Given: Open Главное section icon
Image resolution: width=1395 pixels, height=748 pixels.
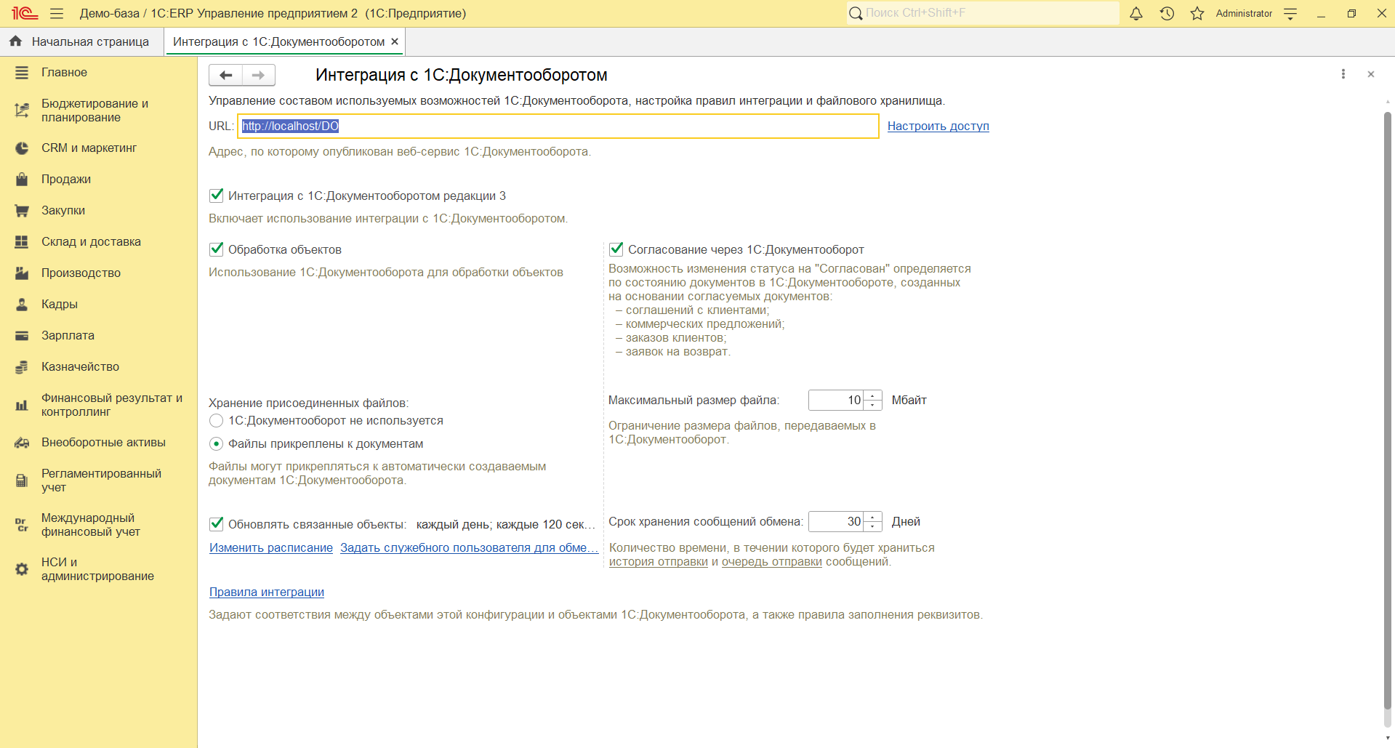Looking at the screenshot, I should pos(22,73).
